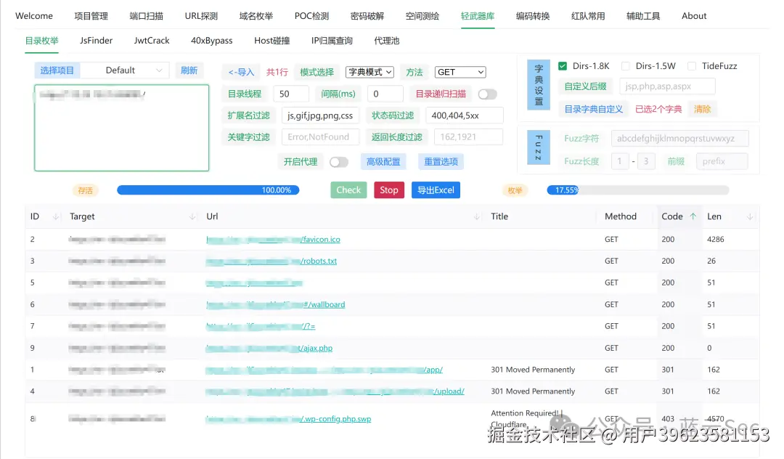Open the 字典模式 mode dropdown
This screenshot has width=784, height=459.
[369, 72]
